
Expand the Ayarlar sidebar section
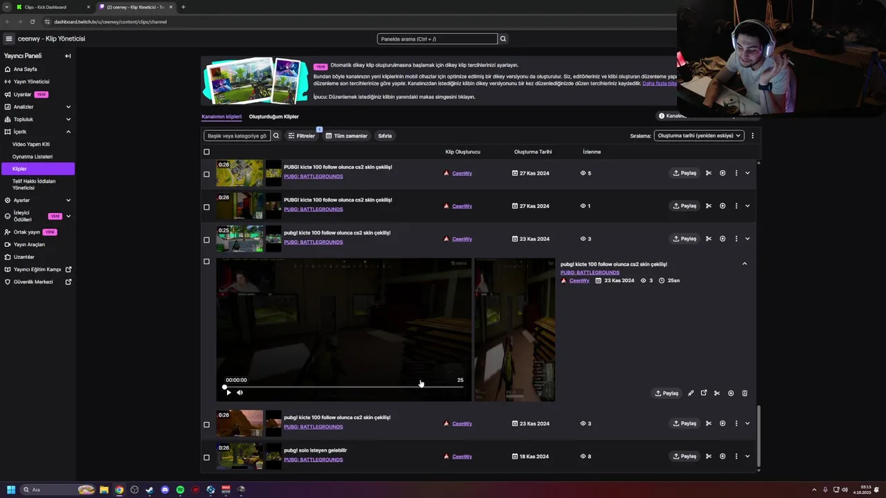click(68, 201)
